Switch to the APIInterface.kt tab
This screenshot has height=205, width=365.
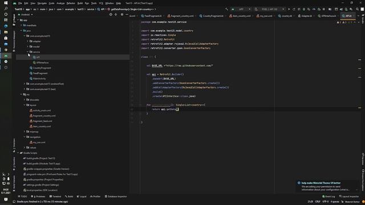point(327,16)
